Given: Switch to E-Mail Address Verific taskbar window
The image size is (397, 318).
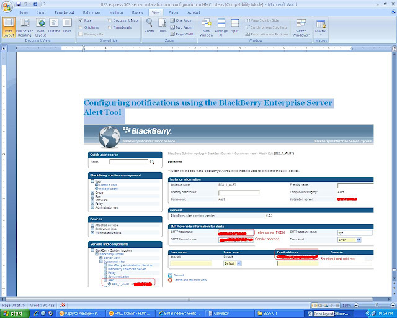Looking at the screenshot, I should click(180, 314).
